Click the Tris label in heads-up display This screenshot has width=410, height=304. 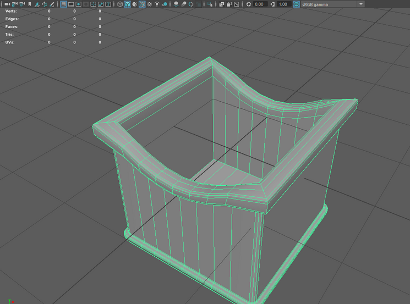pos(9,35)
